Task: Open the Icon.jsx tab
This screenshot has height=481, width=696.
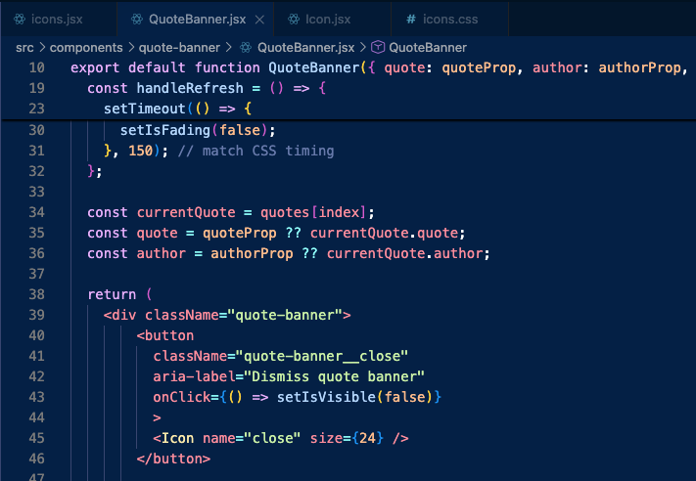Action: (333, 19)
